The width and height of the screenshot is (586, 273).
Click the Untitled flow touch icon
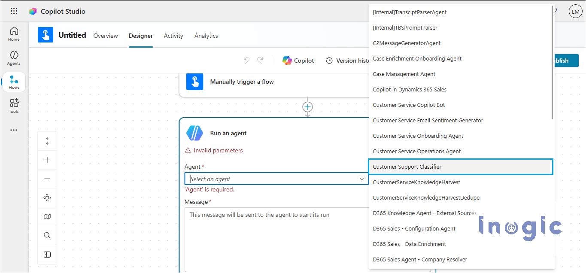pos(46,35)
